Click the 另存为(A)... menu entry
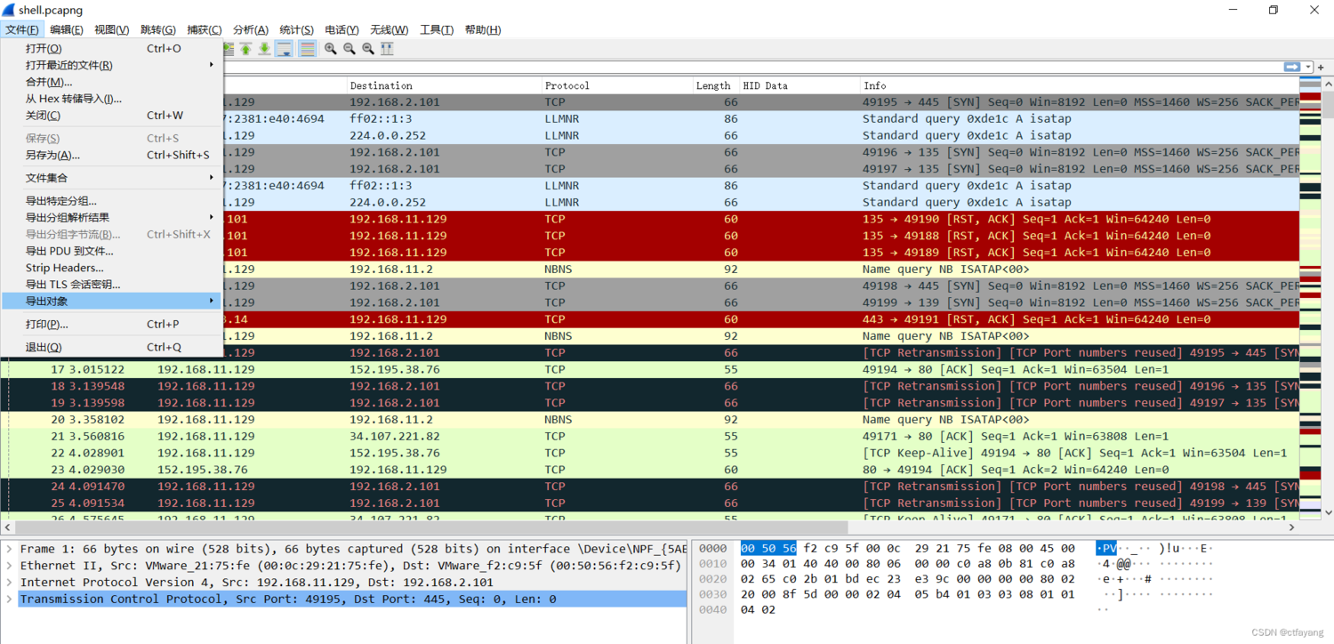 [52, 155]
